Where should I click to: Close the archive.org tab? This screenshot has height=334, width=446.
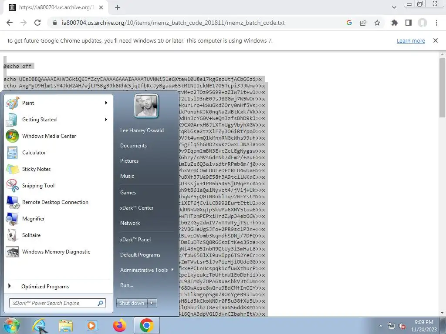click(101, 7)
